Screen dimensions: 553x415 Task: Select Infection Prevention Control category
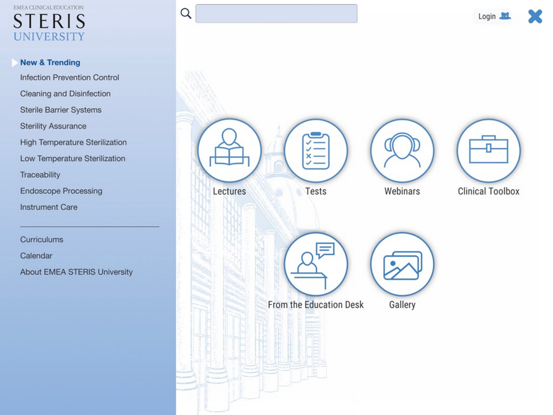(x=70, y=77)
